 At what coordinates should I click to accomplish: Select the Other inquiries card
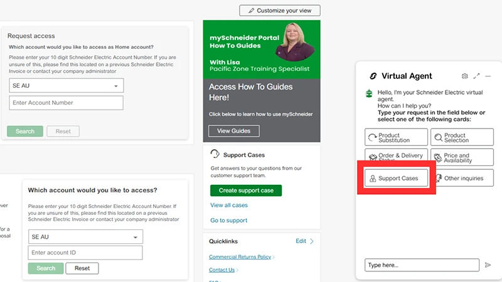(x=463, y=178)
